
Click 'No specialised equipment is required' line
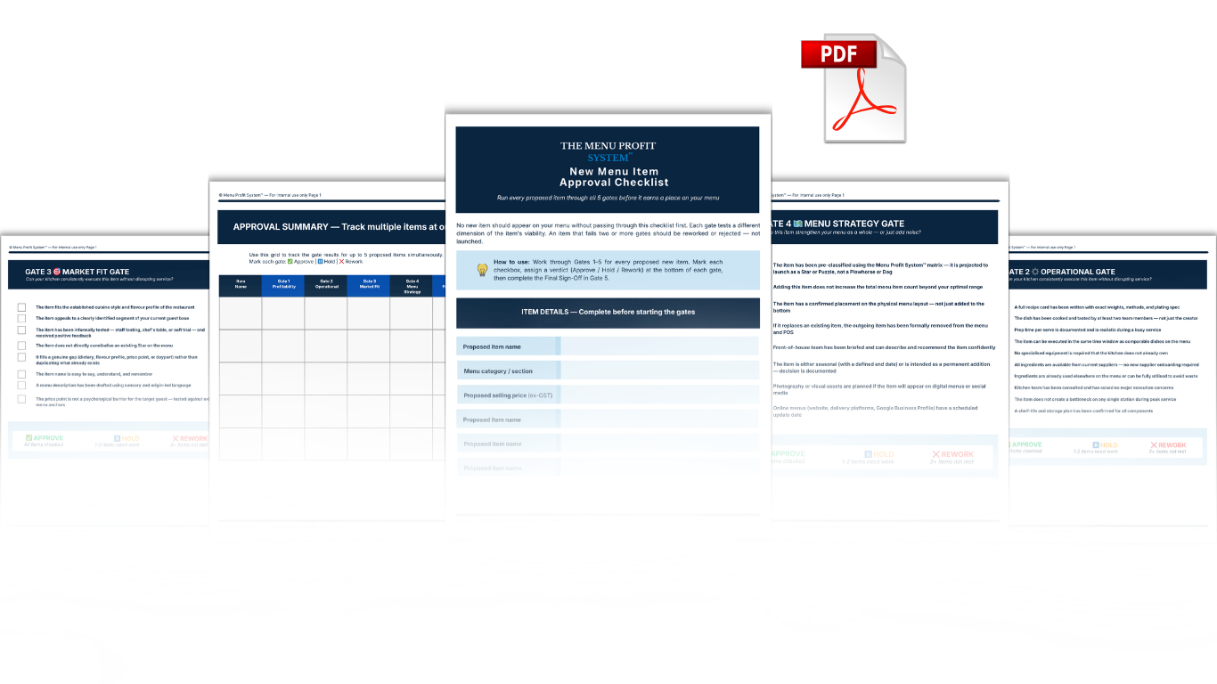1090,353
